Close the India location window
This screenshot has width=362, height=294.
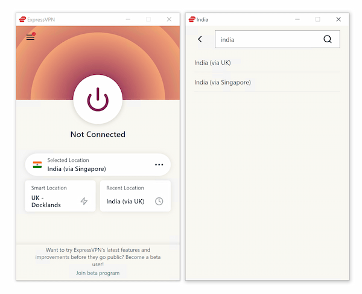[338, 19]
